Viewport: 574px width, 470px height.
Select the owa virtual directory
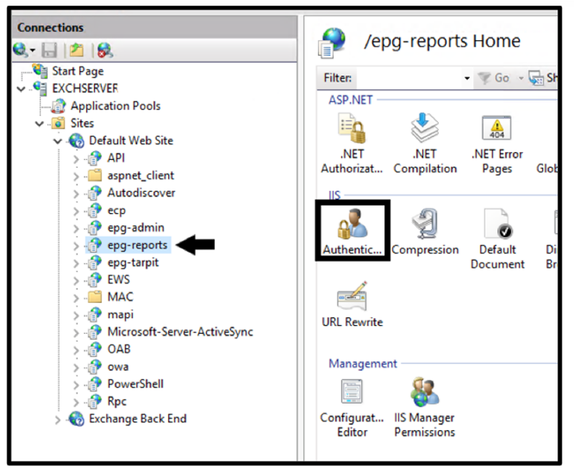click(x=118, y=367)
